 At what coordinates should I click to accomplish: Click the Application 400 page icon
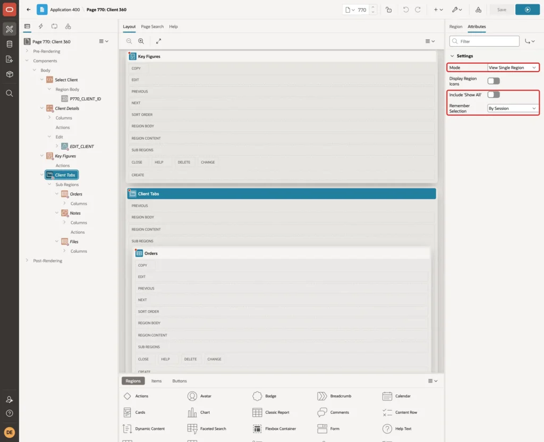(42, 10)
